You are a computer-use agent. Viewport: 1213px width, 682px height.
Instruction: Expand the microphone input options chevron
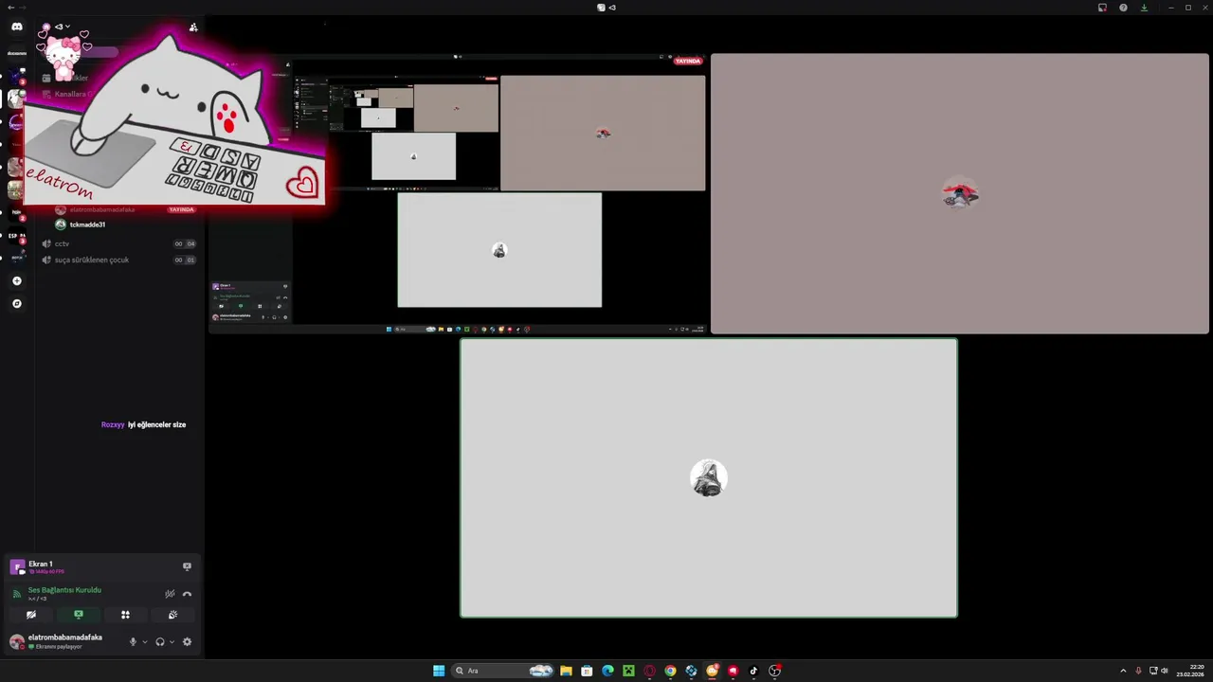145,641
